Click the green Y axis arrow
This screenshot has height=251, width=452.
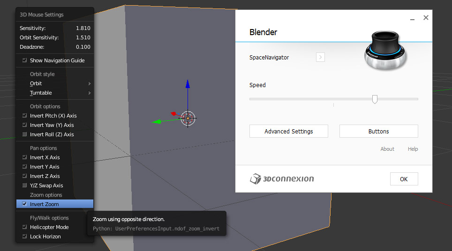tap(156, 122)
